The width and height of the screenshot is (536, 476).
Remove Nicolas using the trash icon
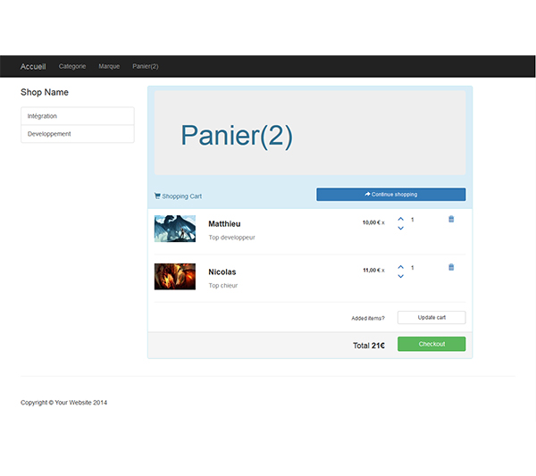[450, 267]
